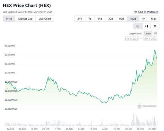Open the Sep 5, 2022 start date picker

(x=131, y=39)
